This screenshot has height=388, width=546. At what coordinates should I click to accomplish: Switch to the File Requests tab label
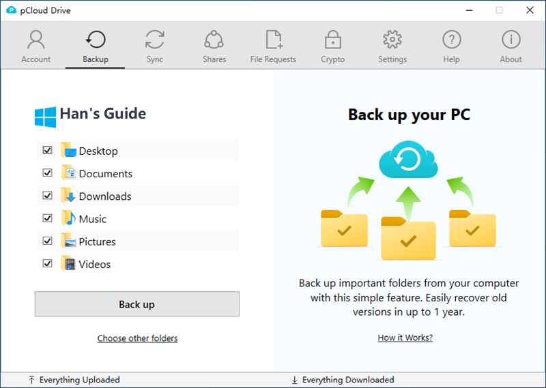[273, 59]
